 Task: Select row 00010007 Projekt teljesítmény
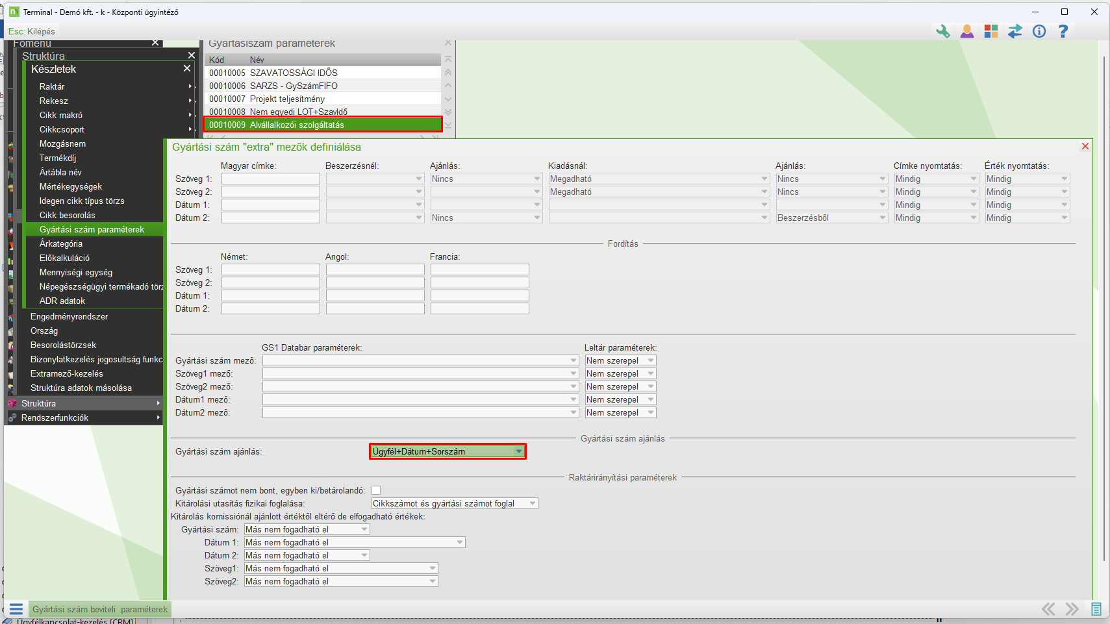pos(323,99)
